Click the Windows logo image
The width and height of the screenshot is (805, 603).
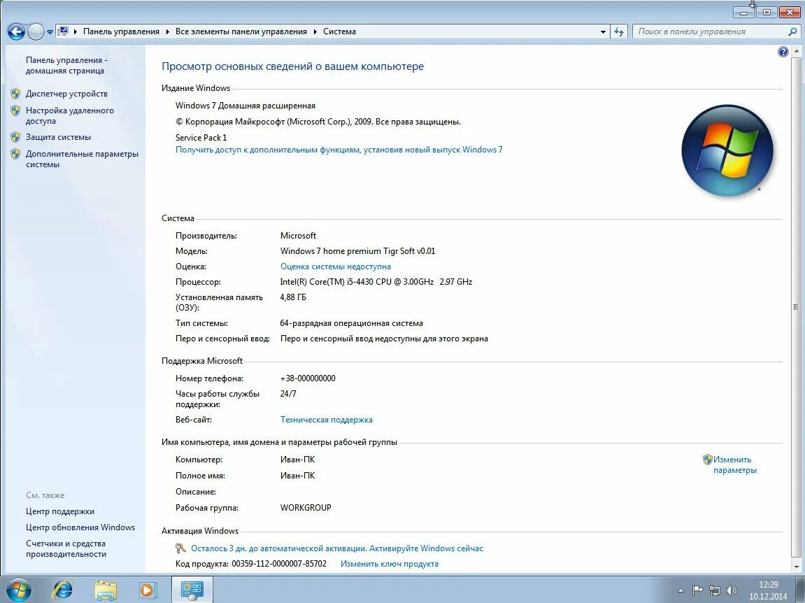pyautogui.click(x=727, y=150)
